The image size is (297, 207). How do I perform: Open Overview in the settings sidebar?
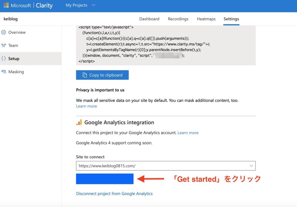coord(31,32)
